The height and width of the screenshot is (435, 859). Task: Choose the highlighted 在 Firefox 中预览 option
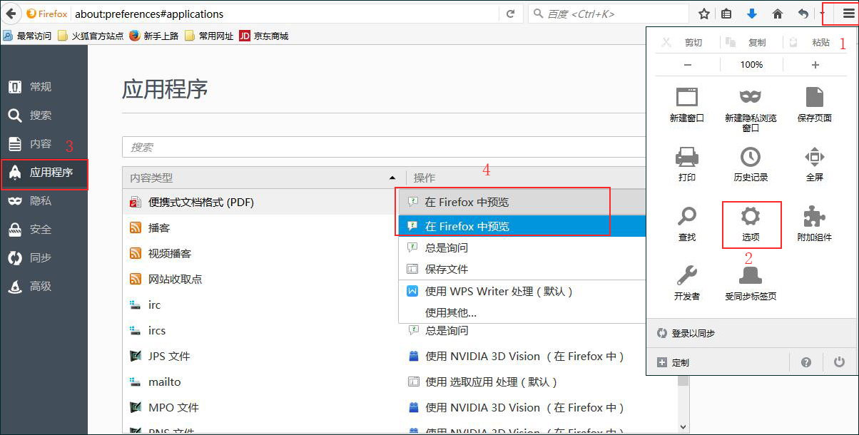[522, 226]
